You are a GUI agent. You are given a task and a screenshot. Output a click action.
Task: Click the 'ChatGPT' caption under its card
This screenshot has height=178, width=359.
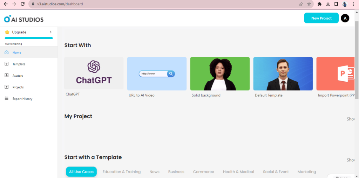[73, 94]
